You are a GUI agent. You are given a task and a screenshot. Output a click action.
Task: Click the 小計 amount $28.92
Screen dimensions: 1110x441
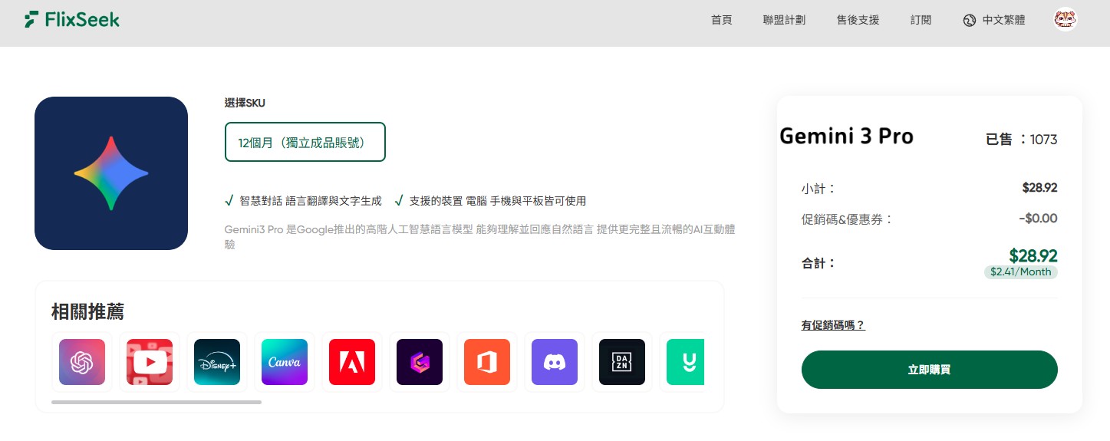coord(1040,187)
